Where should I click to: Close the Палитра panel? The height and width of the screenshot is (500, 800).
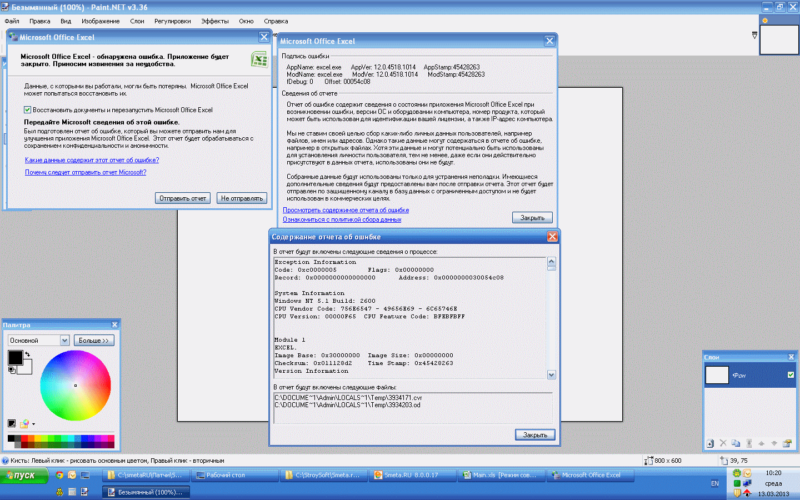tap(114, 325)
